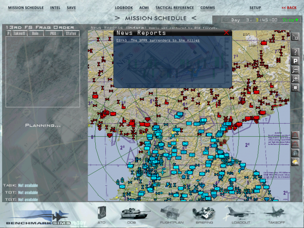Click the 'Planning...' status text

[x=43, y=126]
